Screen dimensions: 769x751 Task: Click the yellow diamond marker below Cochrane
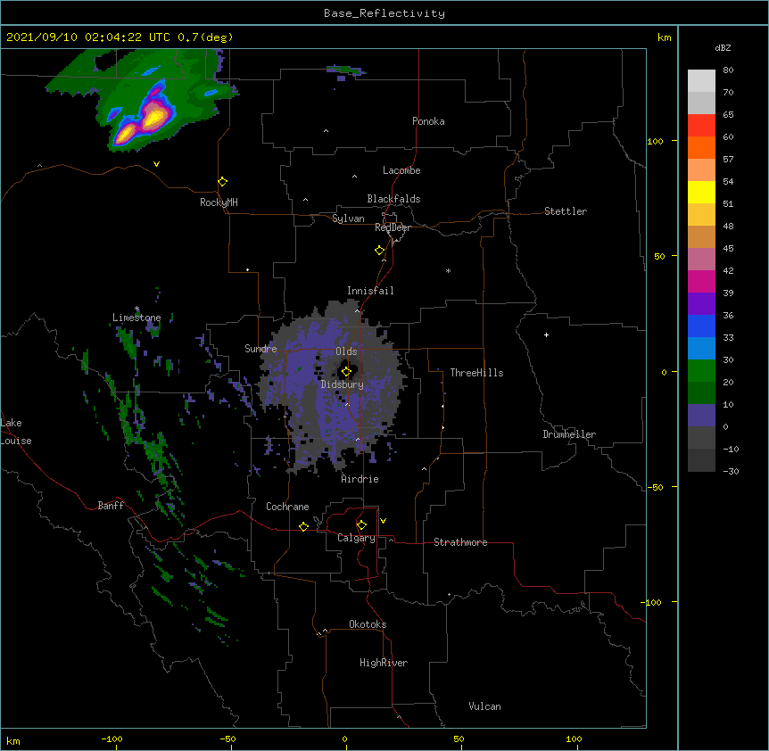[x=303, y=526]
